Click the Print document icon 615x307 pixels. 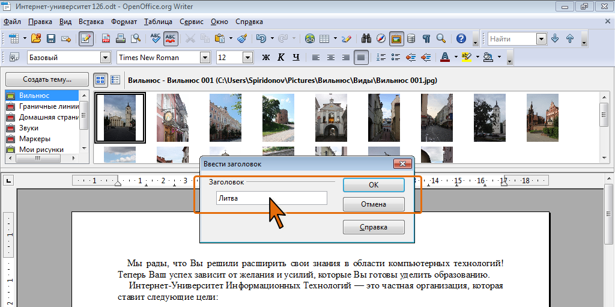(121, 38)
